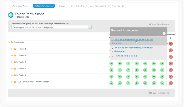Select the Folder Permissions tab
The image size is (184, 107).
coord(44,6)
